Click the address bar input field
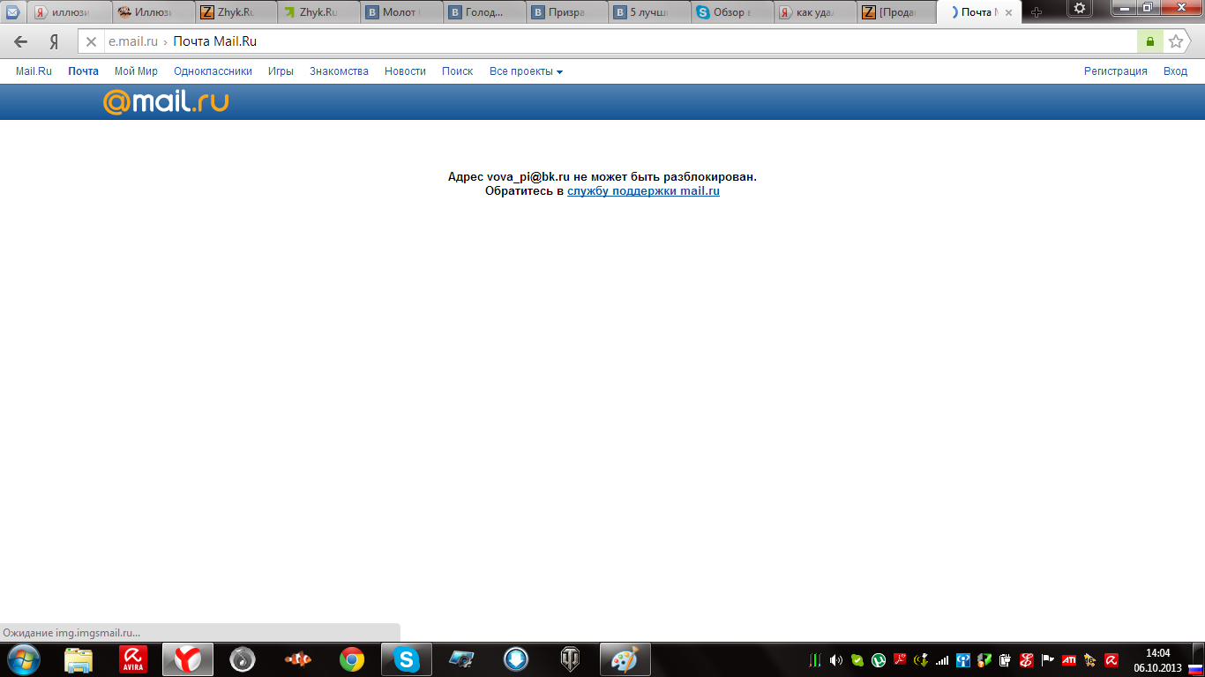 (x=617, y=41)
